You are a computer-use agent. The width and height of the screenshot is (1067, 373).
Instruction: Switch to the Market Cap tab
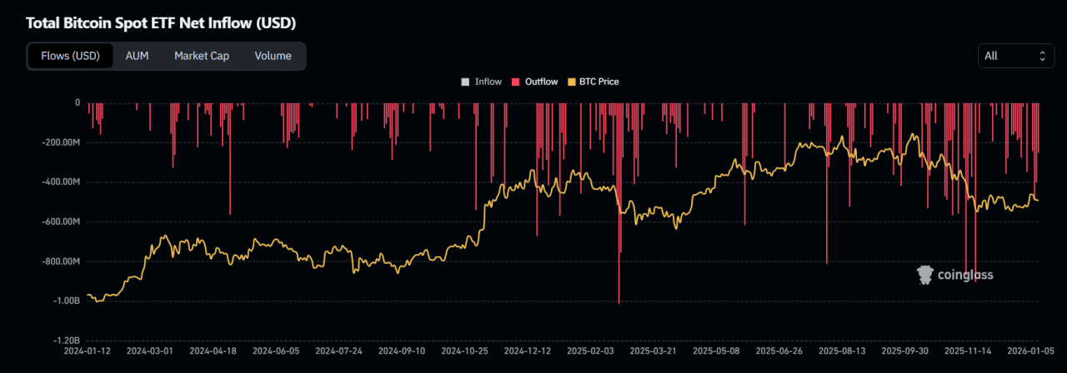coord(201,56)
